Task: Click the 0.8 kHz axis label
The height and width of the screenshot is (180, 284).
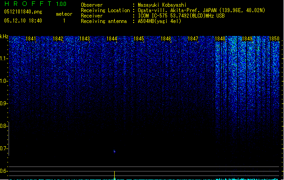Action: point(4,126)
